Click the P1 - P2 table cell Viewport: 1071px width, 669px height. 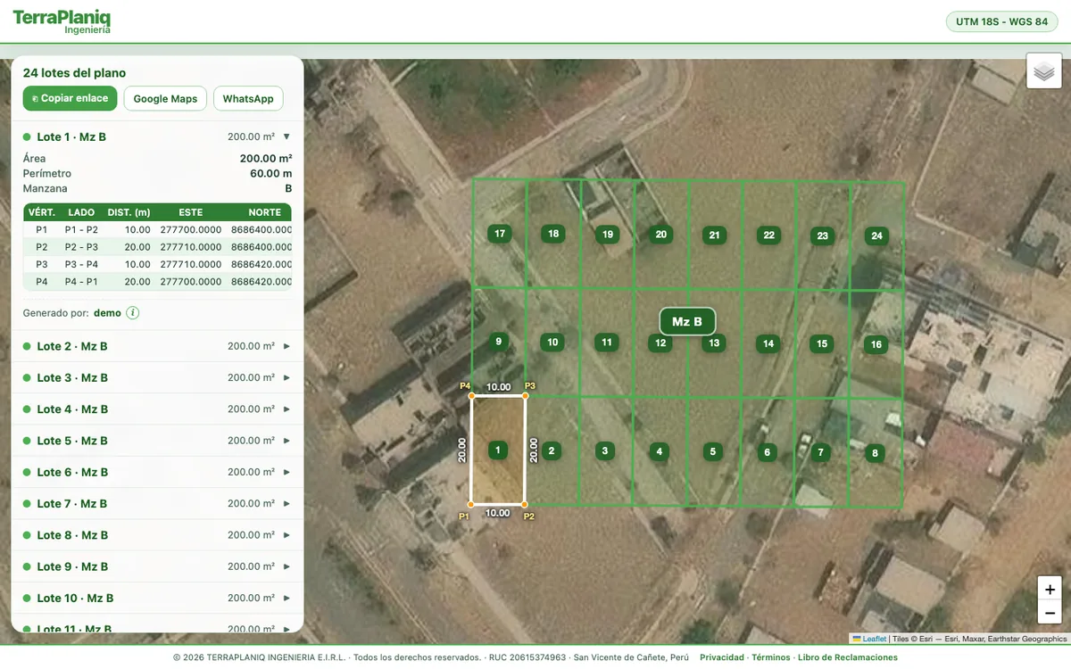[x=81, y=229]
